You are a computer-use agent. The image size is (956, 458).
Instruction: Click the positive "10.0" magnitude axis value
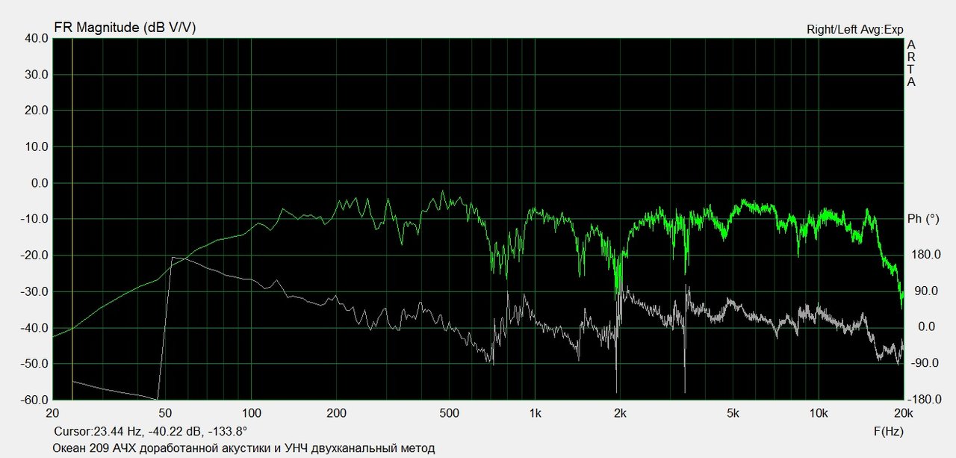(x=35, y=147)
